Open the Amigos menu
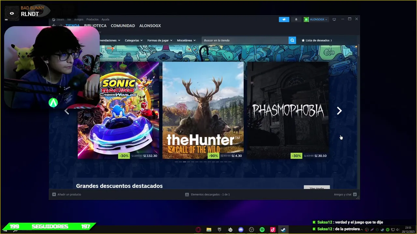 point(79,19)
